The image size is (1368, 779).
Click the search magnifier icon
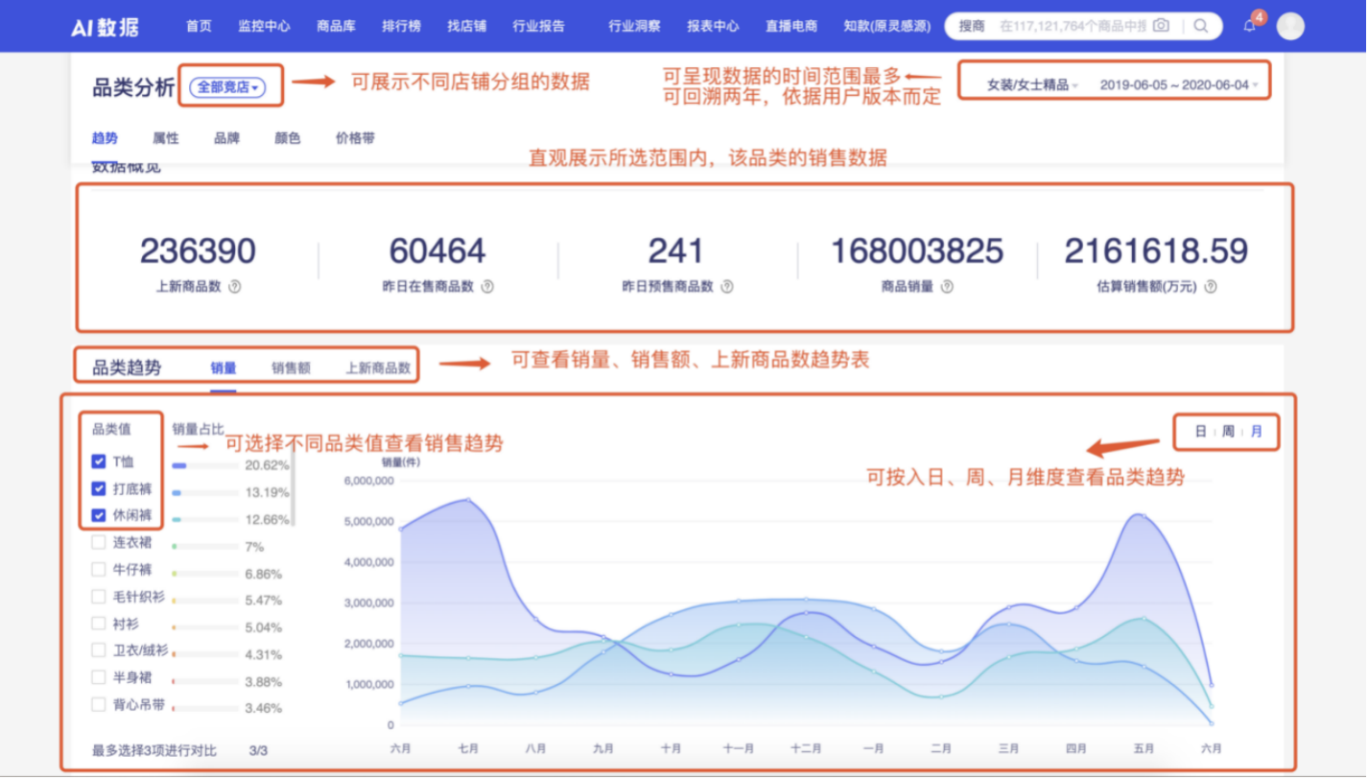click(x=1200, y=26)
